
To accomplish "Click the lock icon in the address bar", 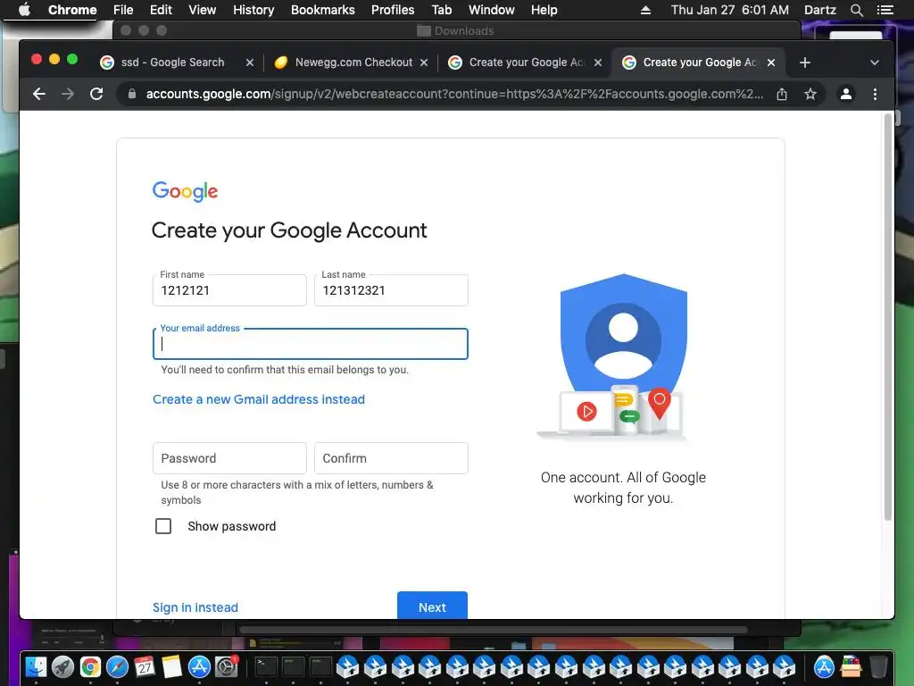I will coord(132,94).
